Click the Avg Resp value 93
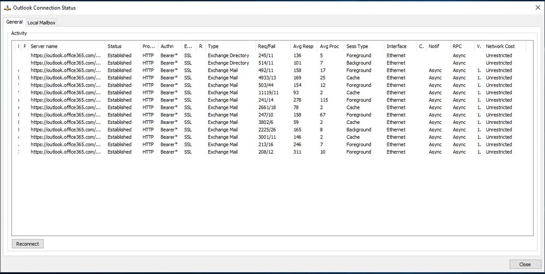Viewport: 545px width, 274px height. [296, 92]
